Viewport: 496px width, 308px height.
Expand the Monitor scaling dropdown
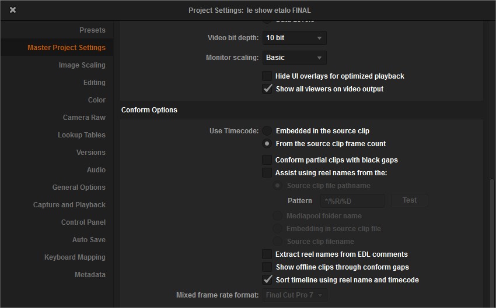[294, 58]
